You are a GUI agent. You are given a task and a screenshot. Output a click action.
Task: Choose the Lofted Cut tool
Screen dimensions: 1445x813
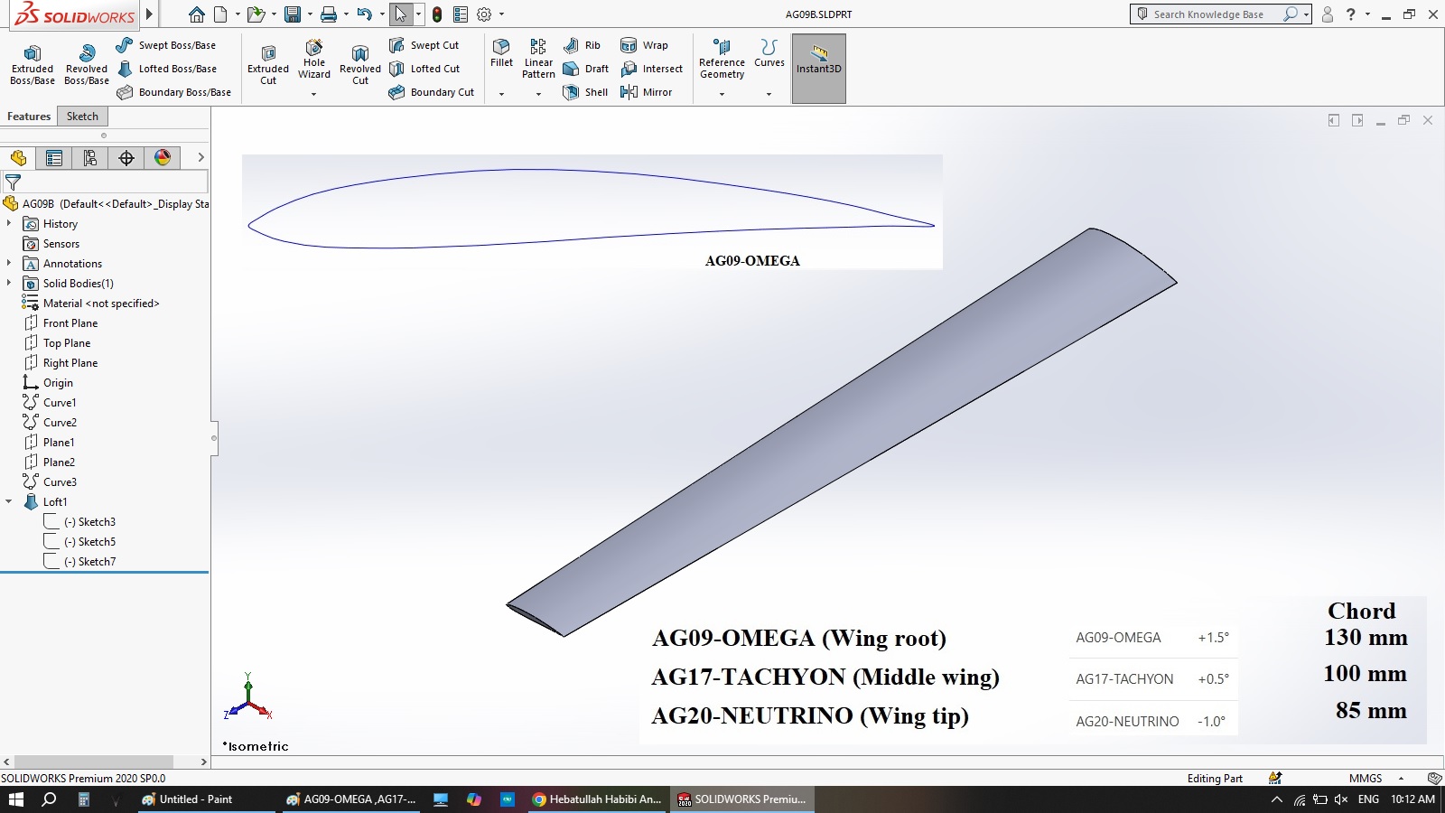(424, 69)
